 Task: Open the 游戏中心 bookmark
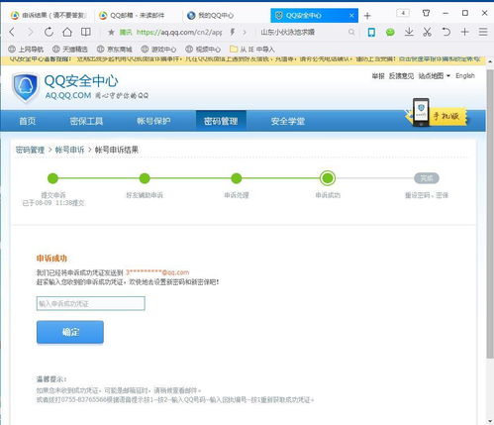[x=158, y=50]
